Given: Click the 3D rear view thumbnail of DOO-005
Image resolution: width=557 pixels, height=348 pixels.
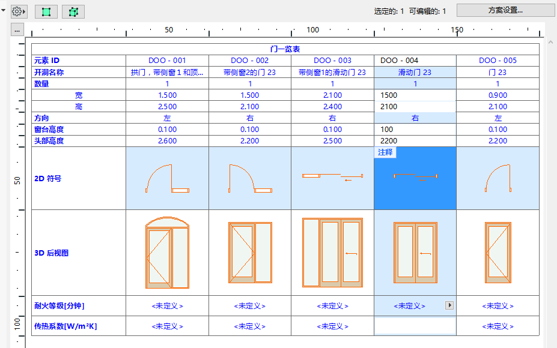Looking at the screenshot, I should (498, 252).
